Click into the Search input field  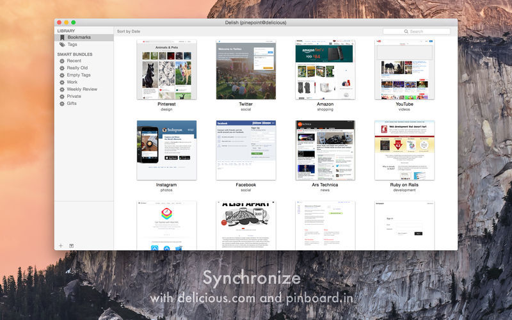click(422, 31)
